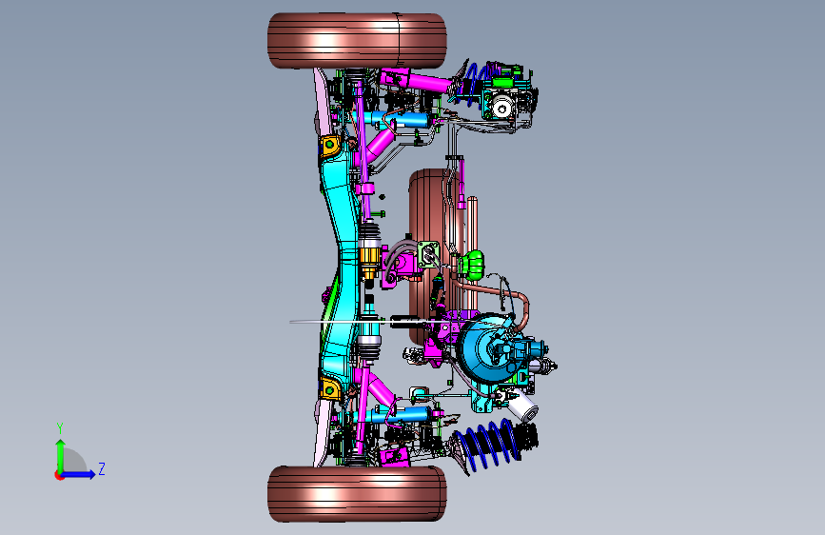Select the cyan subframe crossmember
The width and height of the screenshot is (825, 535).
[x=340, y=266]
